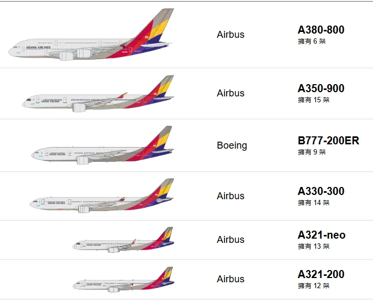
Task: Click the A350-900 aircraft illustration
Action: 98,96
